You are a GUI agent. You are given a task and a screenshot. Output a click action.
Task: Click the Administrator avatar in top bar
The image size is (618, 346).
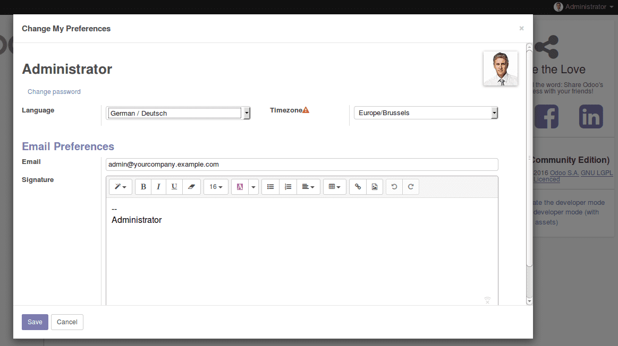click(x=558, y=7)
